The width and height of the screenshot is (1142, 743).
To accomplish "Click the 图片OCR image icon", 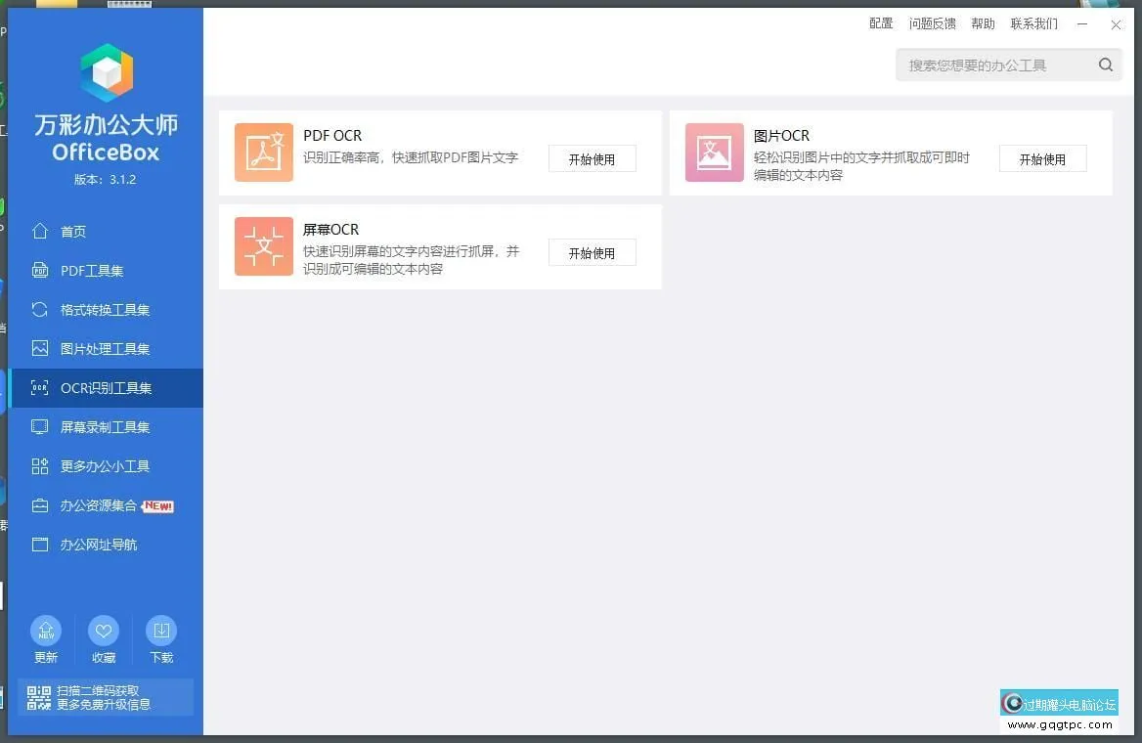I will (715, 153).
